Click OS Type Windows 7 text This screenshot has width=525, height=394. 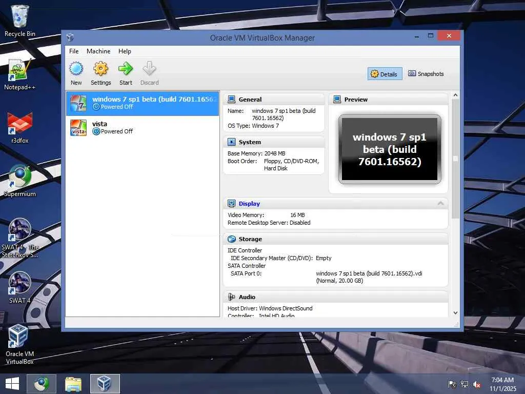coord(253,126)
